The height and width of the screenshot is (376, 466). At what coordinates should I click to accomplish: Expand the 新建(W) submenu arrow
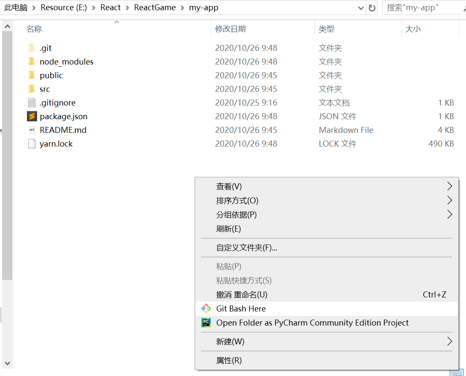450,341
